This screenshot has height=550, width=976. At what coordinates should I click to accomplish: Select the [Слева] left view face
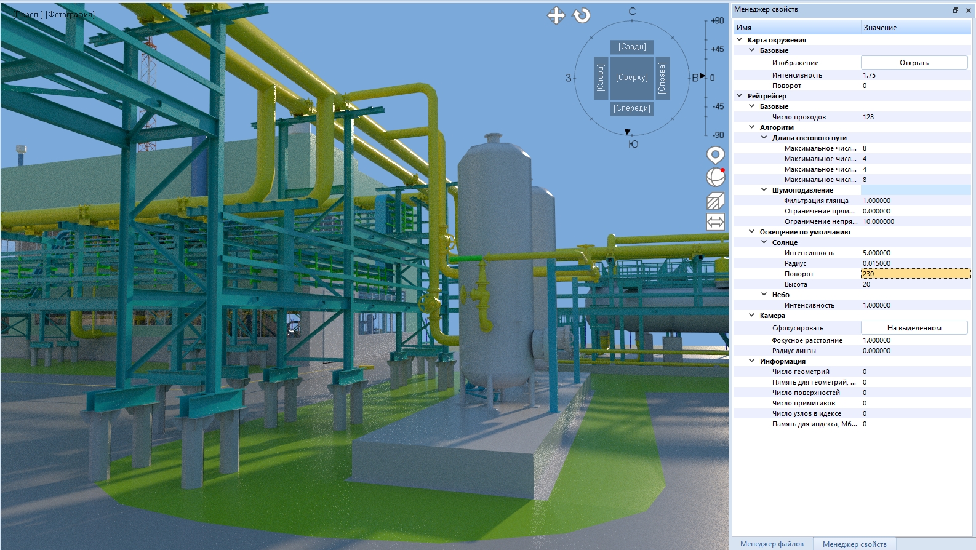[601, 78]
